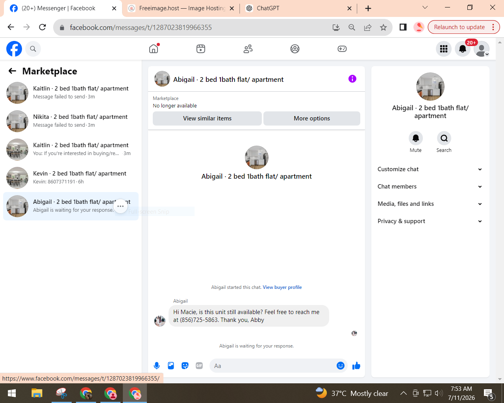Switch to the ChatGPT tab
The image size is (504, 403).
pos(299,8)
